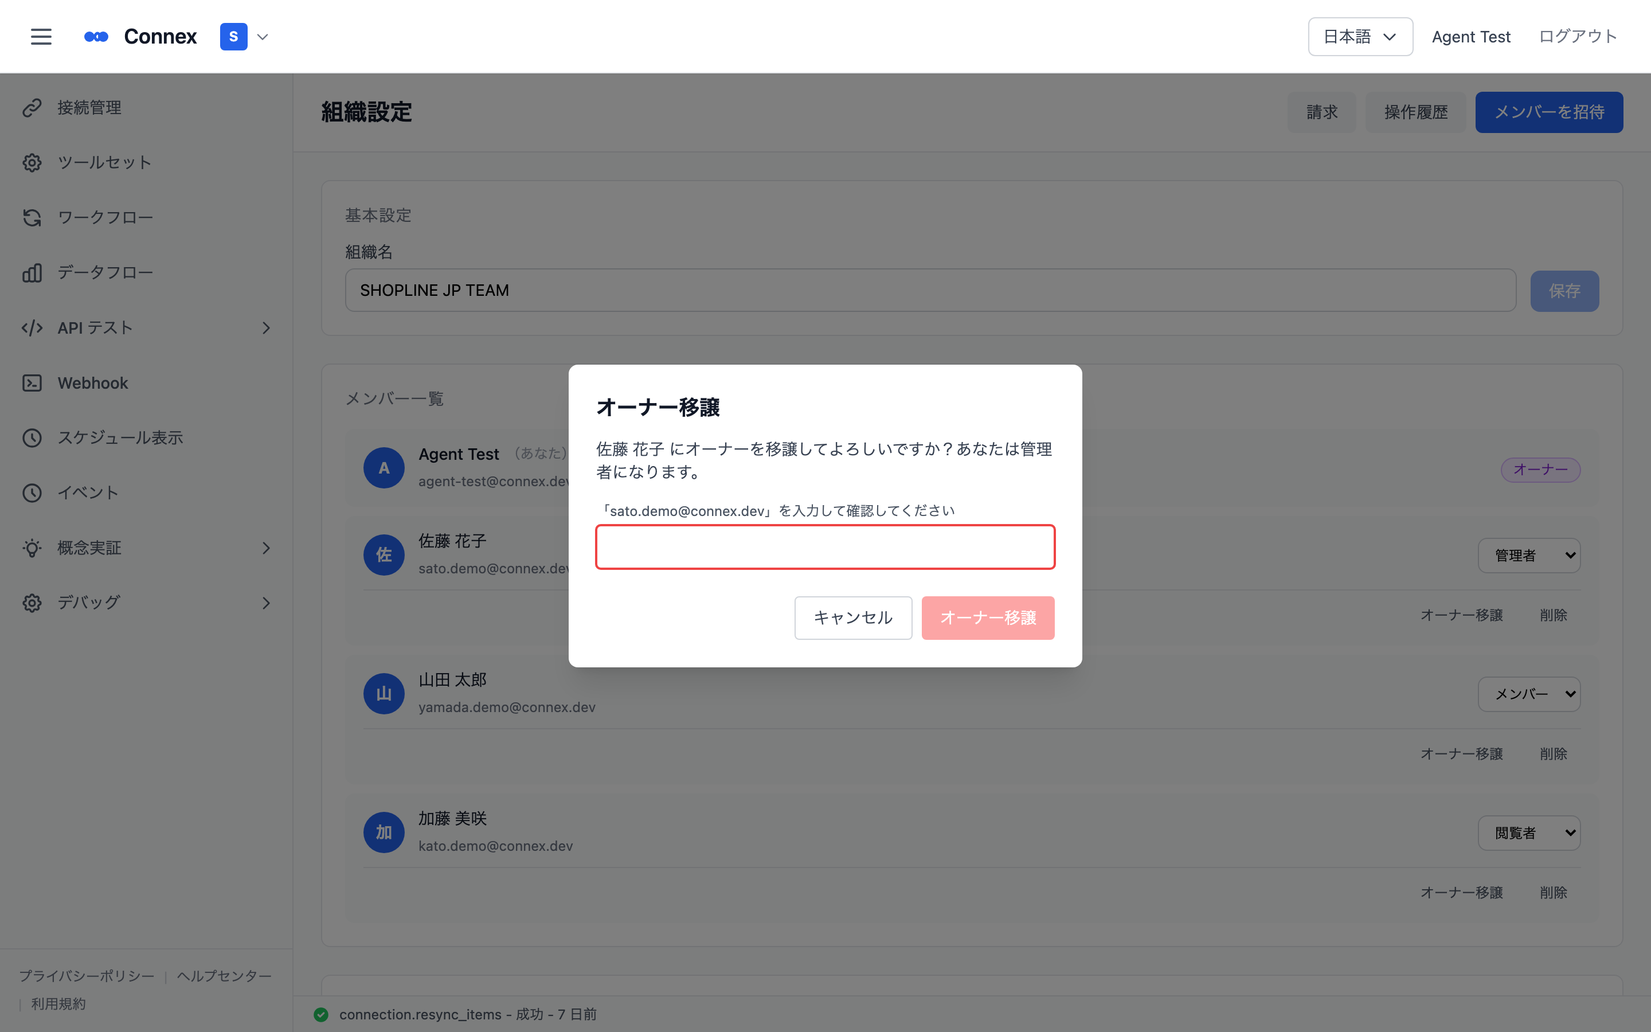
Task: Click the red オーナー移譲 confirm button
Action: click(988, 617)
